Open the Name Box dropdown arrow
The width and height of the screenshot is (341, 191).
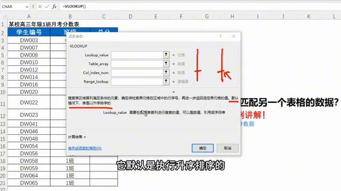(27, 7)
